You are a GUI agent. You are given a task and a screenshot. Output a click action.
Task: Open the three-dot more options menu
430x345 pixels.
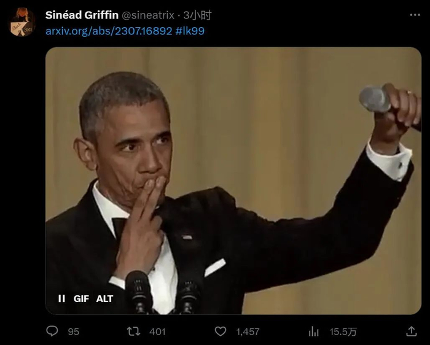[415, 15]
